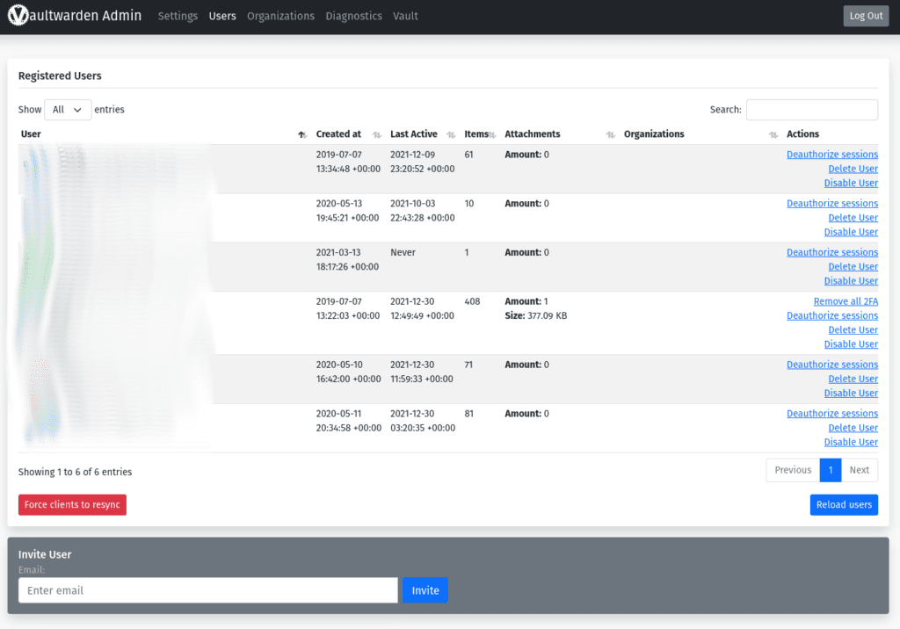The width and height of the screenshot is (900, 629).
Task: Disable the user who was never active
Action: (x=851, y=280)
